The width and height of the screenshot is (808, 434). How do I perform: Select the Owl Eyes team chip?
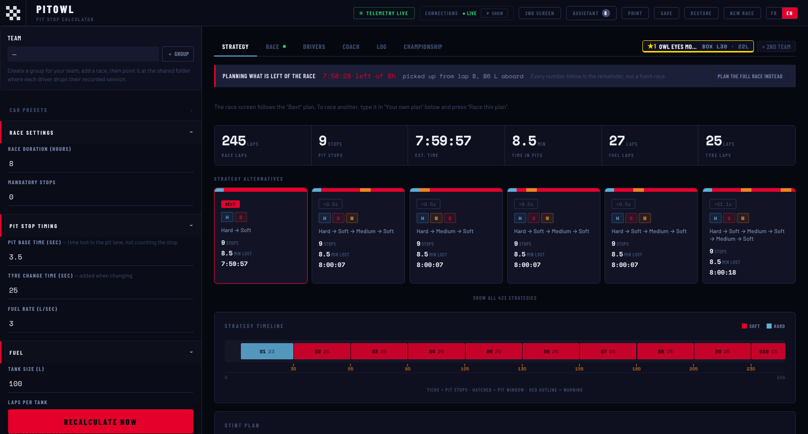click(x=698, y=46)
